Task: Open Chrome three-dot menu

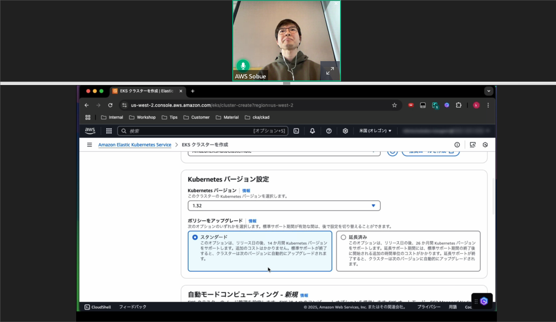Action: pyautogui.click(x=488, y=105)
